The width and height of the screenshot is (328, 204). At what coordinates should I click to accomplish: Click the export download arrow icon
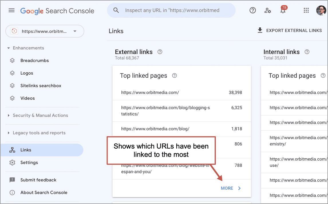260,30
